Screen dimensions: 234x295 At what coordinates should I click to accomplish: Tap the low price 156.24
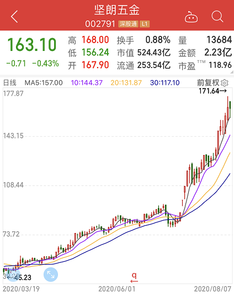pyautogui.click(x=95, y=53)
